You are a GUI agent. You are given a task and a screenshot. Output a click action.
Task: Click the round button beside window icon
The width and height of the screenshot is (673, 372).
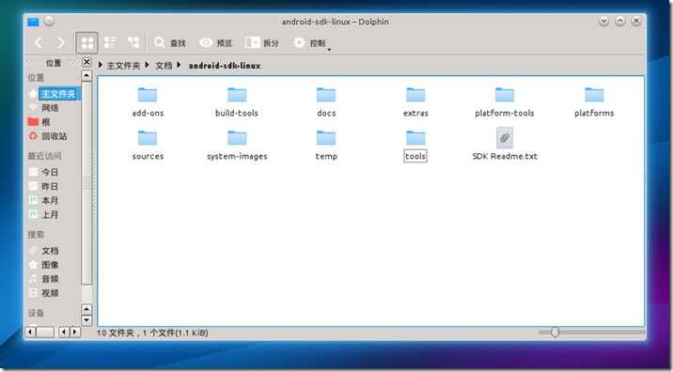50,21
